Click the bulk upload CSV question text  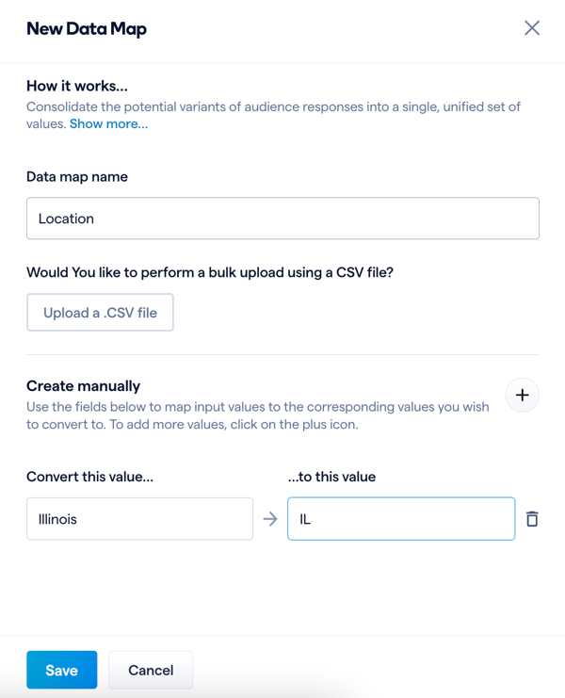coord(210,272)
